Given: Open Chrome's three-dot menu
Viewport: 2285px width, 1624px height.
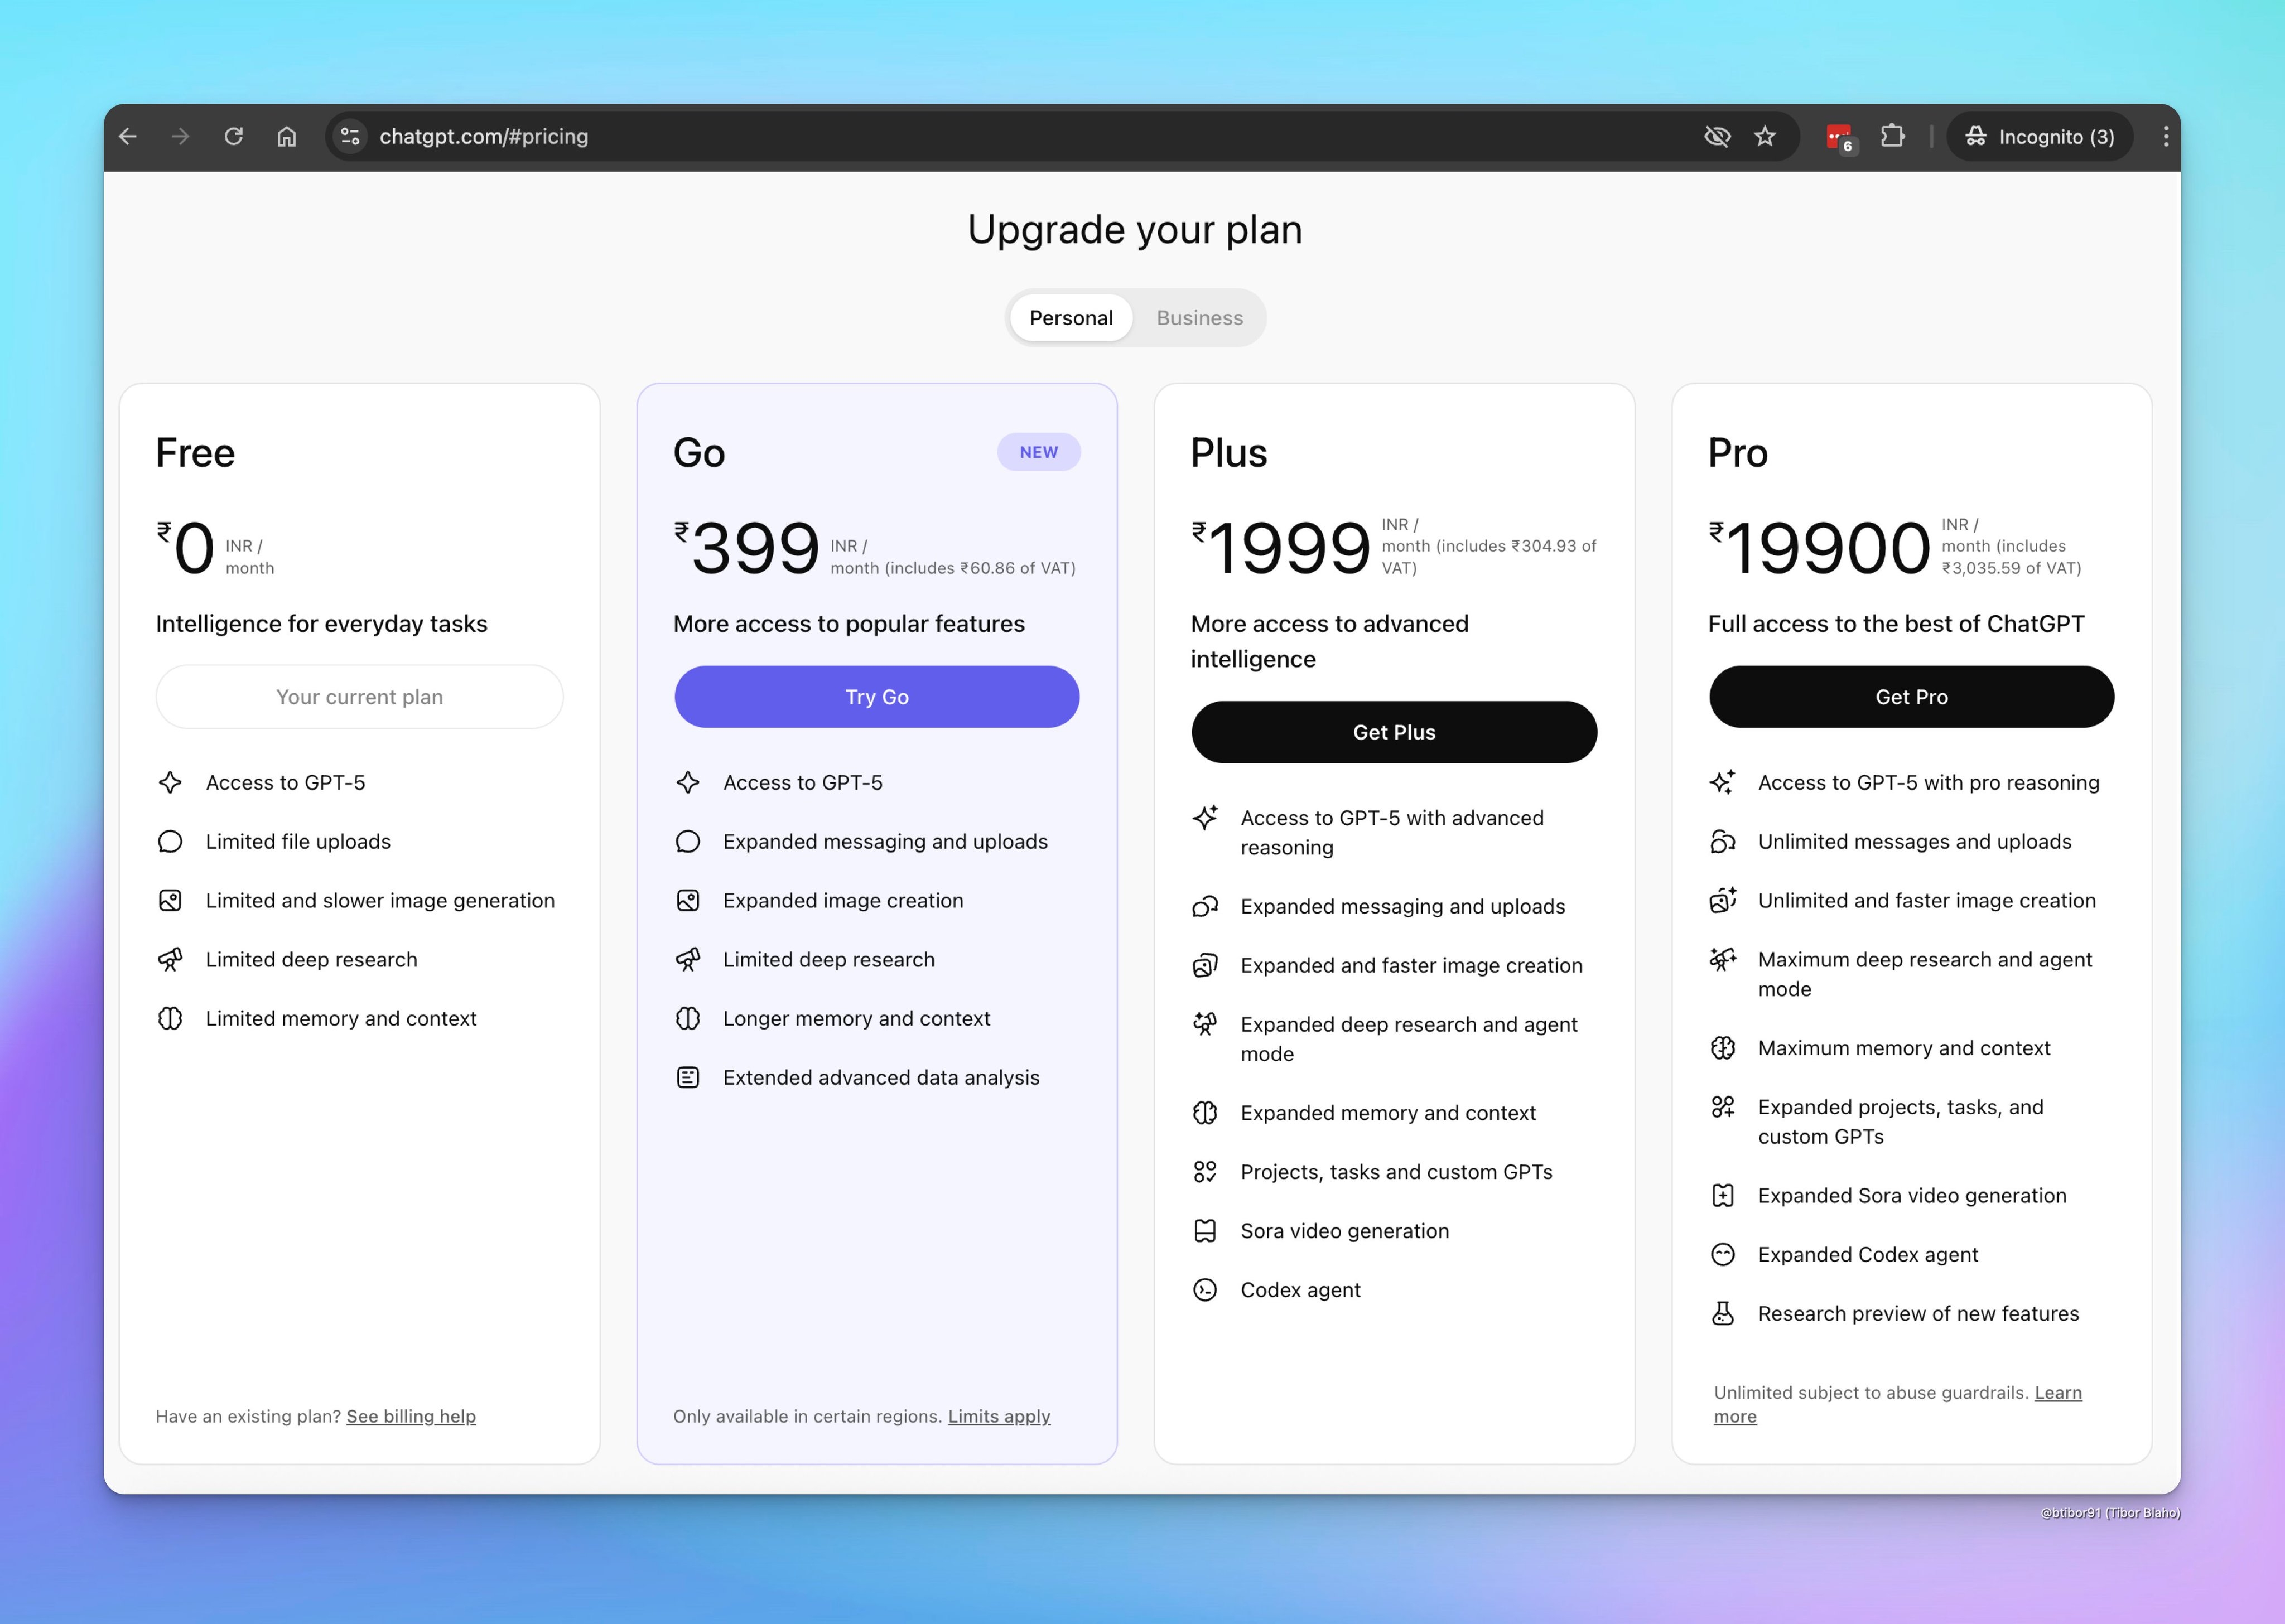Looking at the screenshot, I should (2165, 136).
